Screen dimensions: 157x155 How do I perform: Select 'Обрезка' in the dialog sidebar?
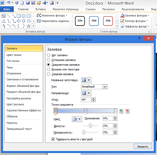pyautogui.click(x=24, y=116)
